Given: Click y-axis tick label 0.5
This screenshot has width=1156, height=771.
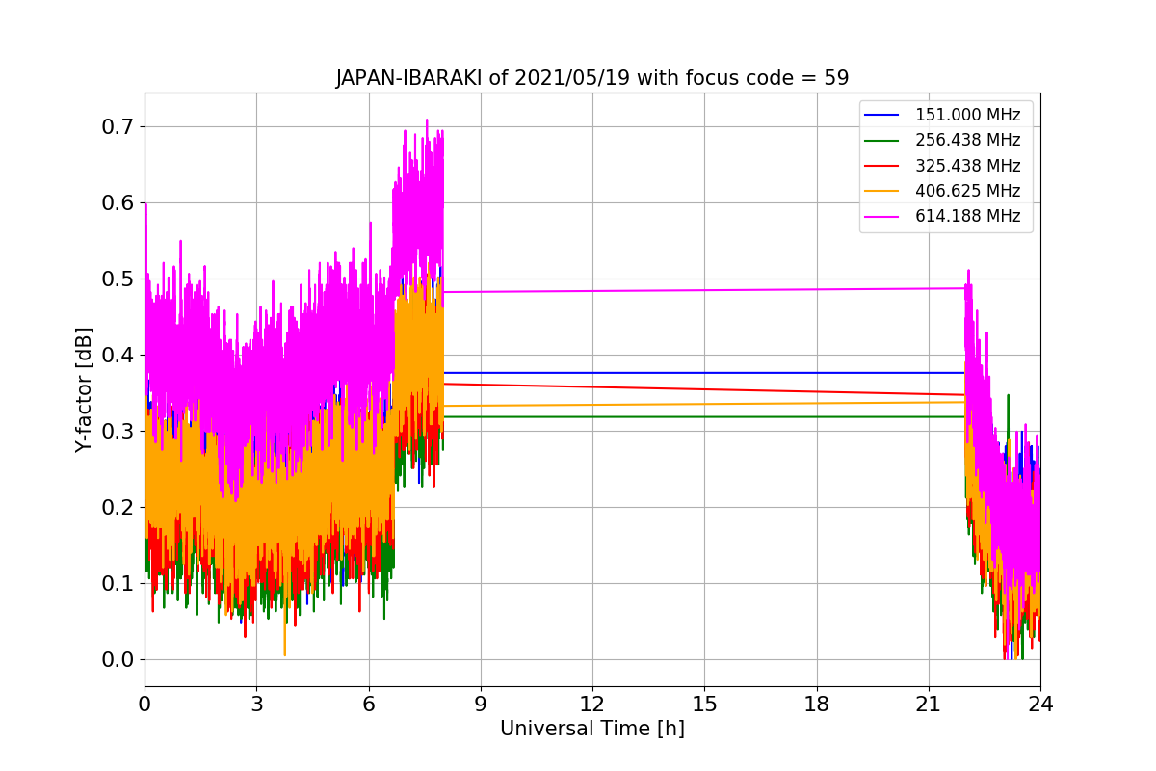Looking at the screenshot, I should coord(118,279).
